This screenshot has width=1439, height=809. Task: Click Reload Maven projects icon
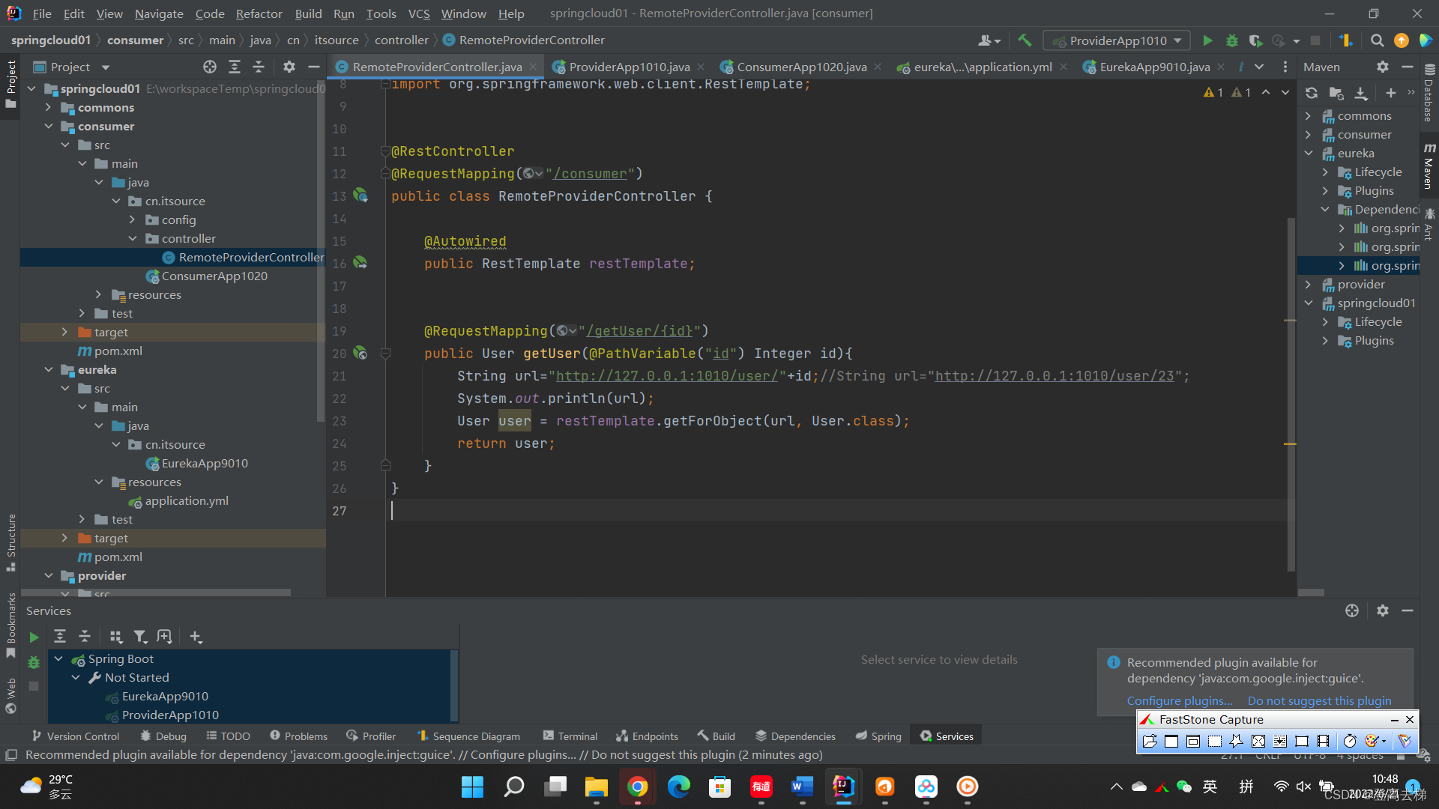coord(1311,93)
